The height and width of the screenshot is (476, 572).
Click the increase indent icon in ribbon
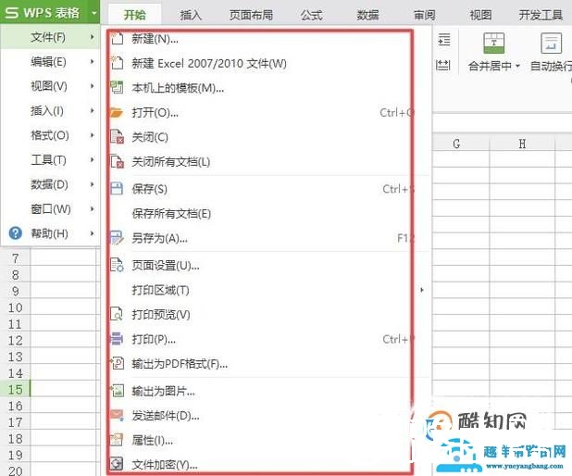point(444,39)
